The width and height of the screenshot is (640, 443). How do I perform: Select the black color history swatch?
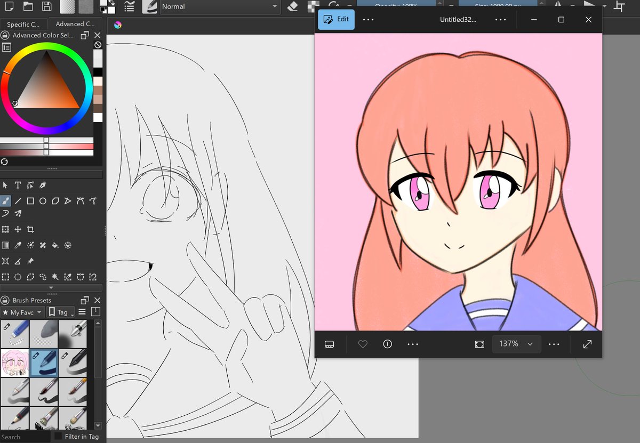tap(98, 72)
